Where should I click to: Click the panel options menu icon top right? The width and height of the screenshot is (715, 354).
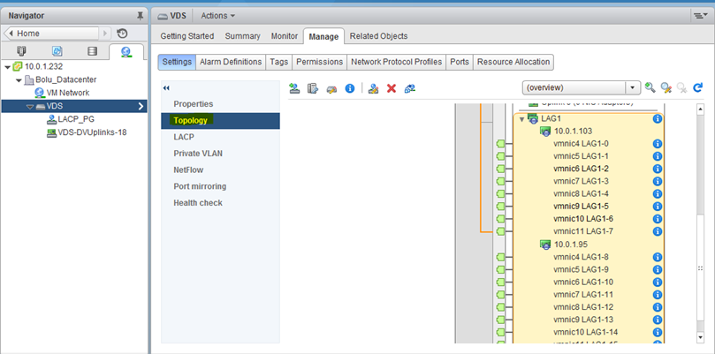click(x=698, y=16)
